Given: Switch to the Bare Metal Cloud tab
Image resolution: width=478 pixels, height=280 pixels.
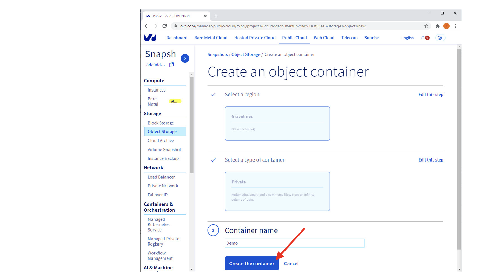Looking at the screenshot, I should coord(211,38).
